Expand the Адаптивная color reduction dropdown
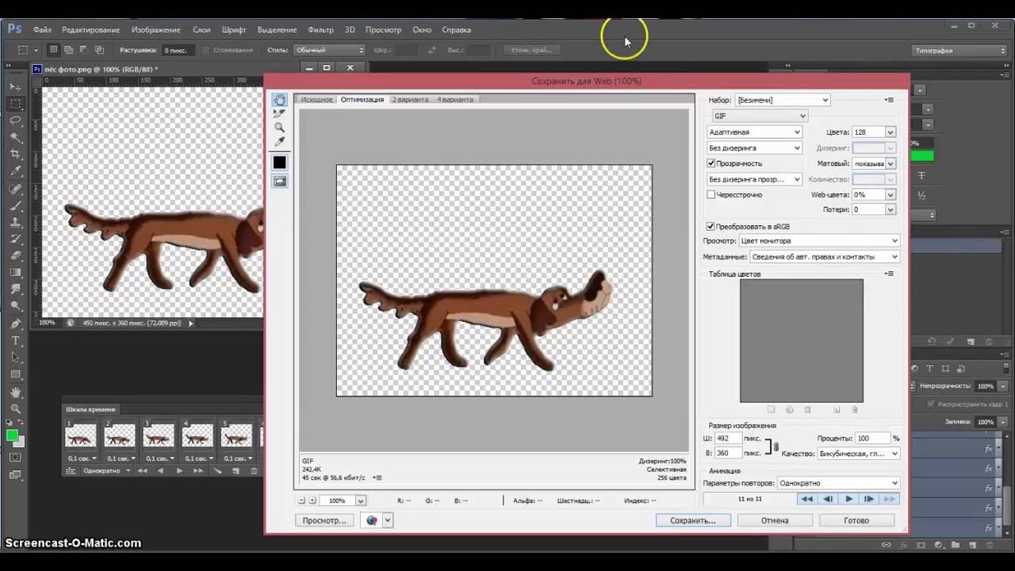1015x571 pixels. [x=755, y=132]
